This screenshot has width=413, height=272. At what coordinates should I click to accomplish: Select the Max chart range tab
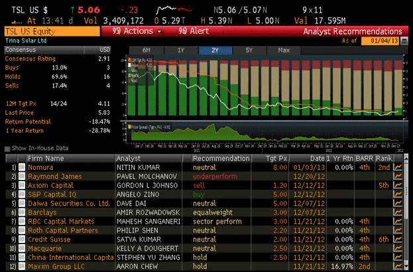pos(284,50)
